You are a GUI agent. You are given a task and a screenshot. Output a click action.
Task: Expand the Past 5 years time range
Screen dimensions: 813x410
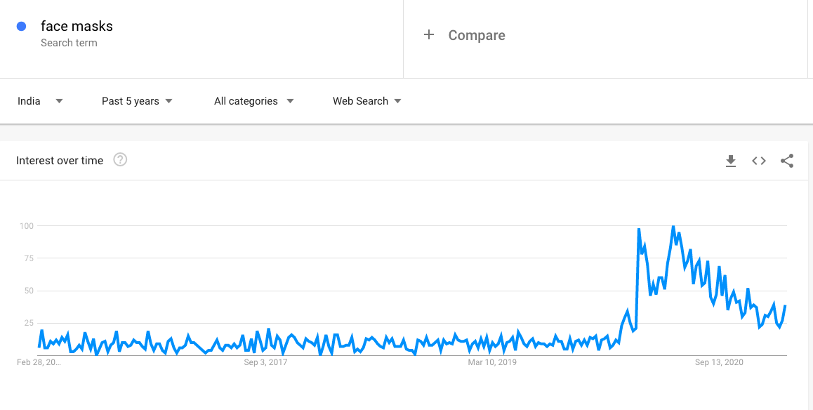[x=137, y=101]
